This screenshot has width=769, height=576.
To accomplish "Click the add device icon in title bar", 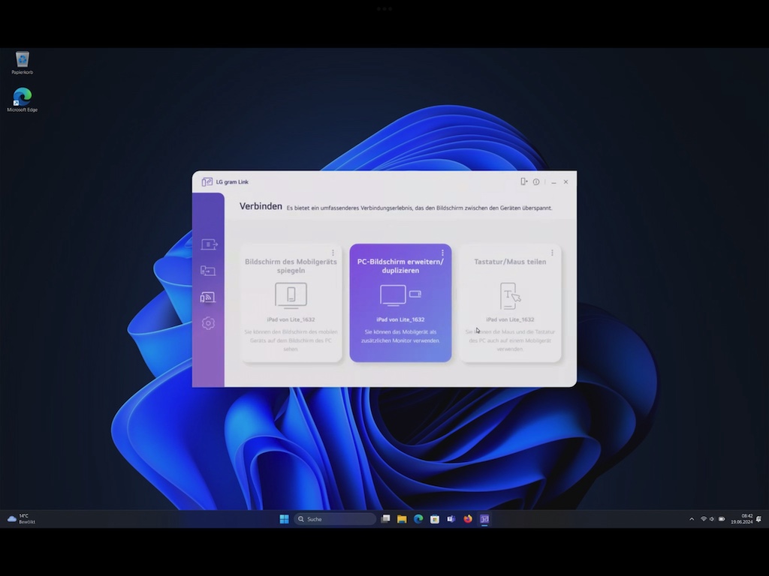I will [523, 181].
